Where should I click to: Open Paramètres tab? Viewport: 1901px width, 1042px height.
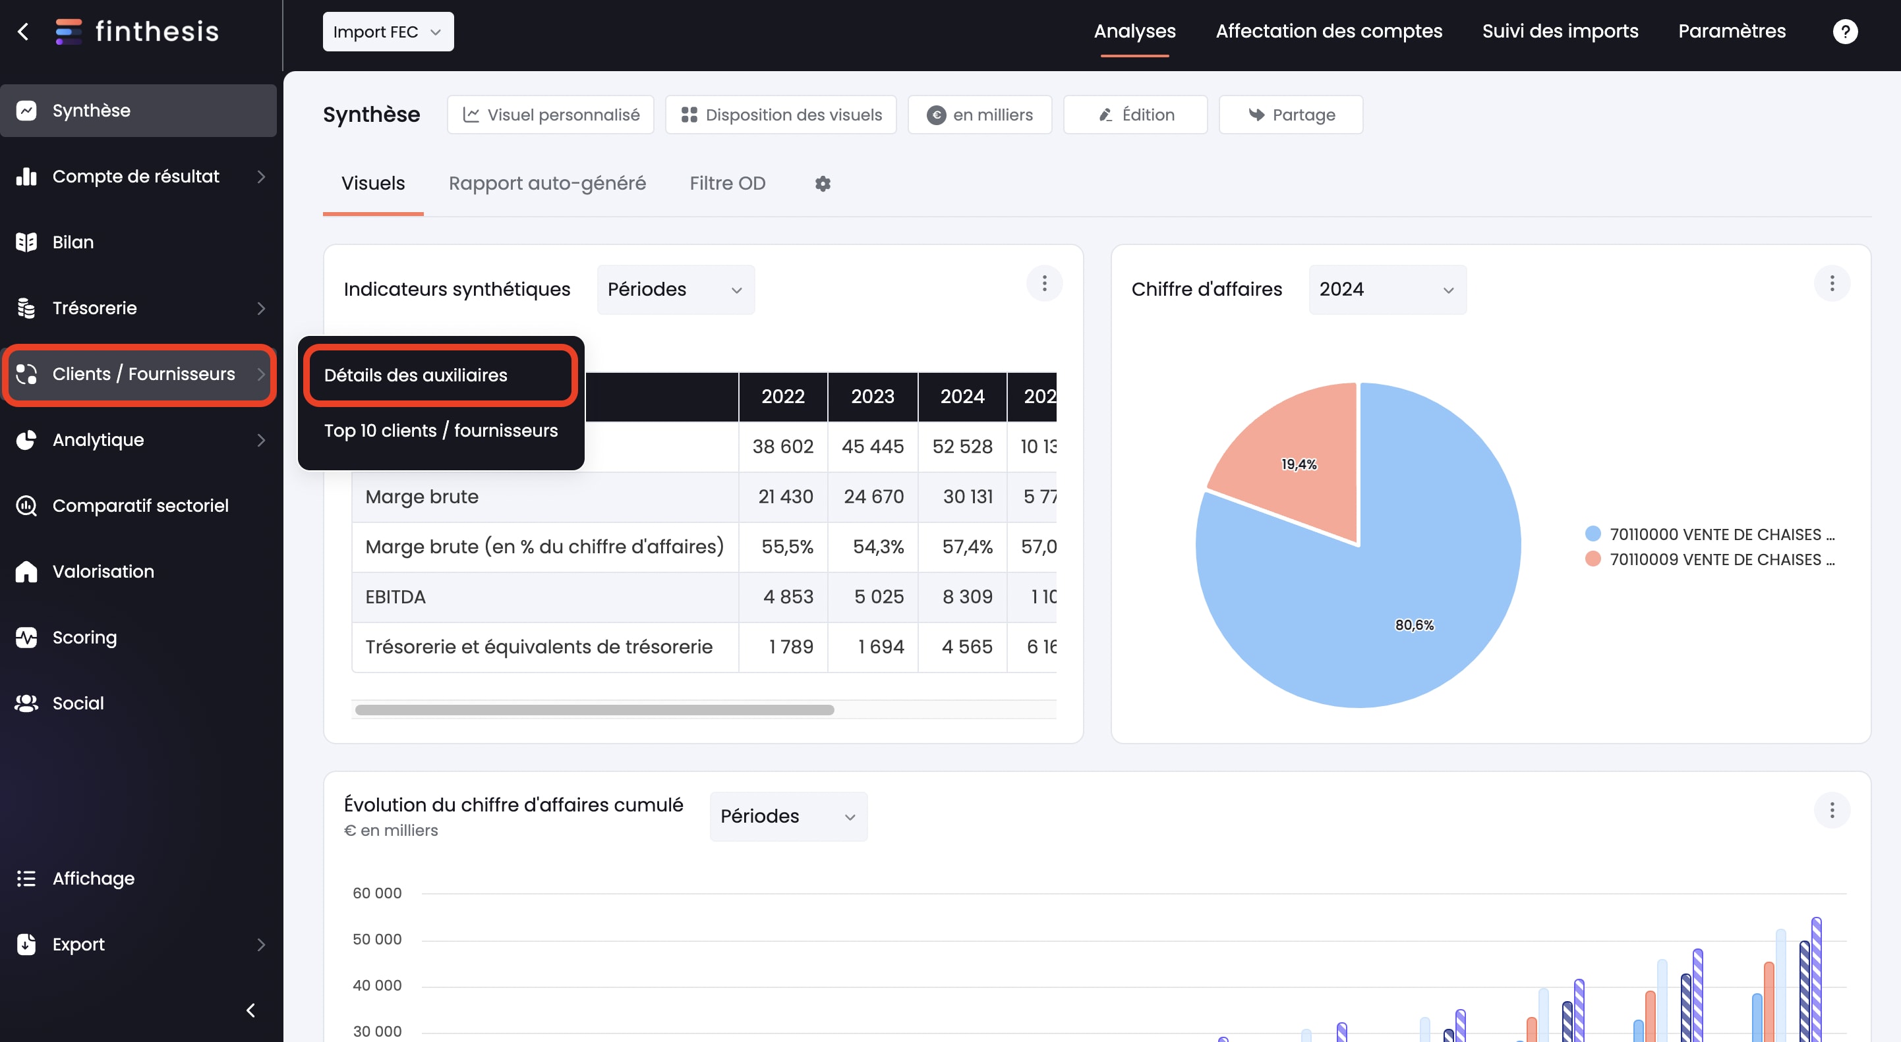pyautogui.click(x=1732, y=32)
